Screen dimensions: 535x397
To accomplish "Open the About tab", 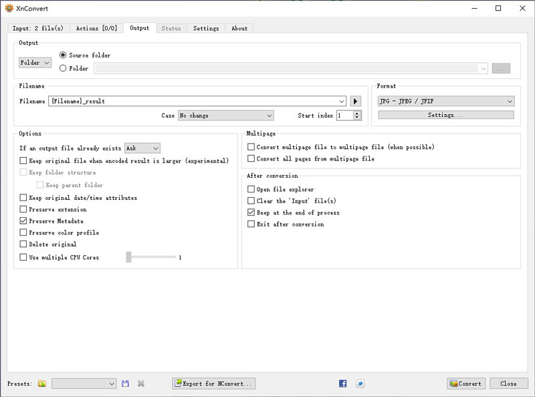I will coord(239,28).
